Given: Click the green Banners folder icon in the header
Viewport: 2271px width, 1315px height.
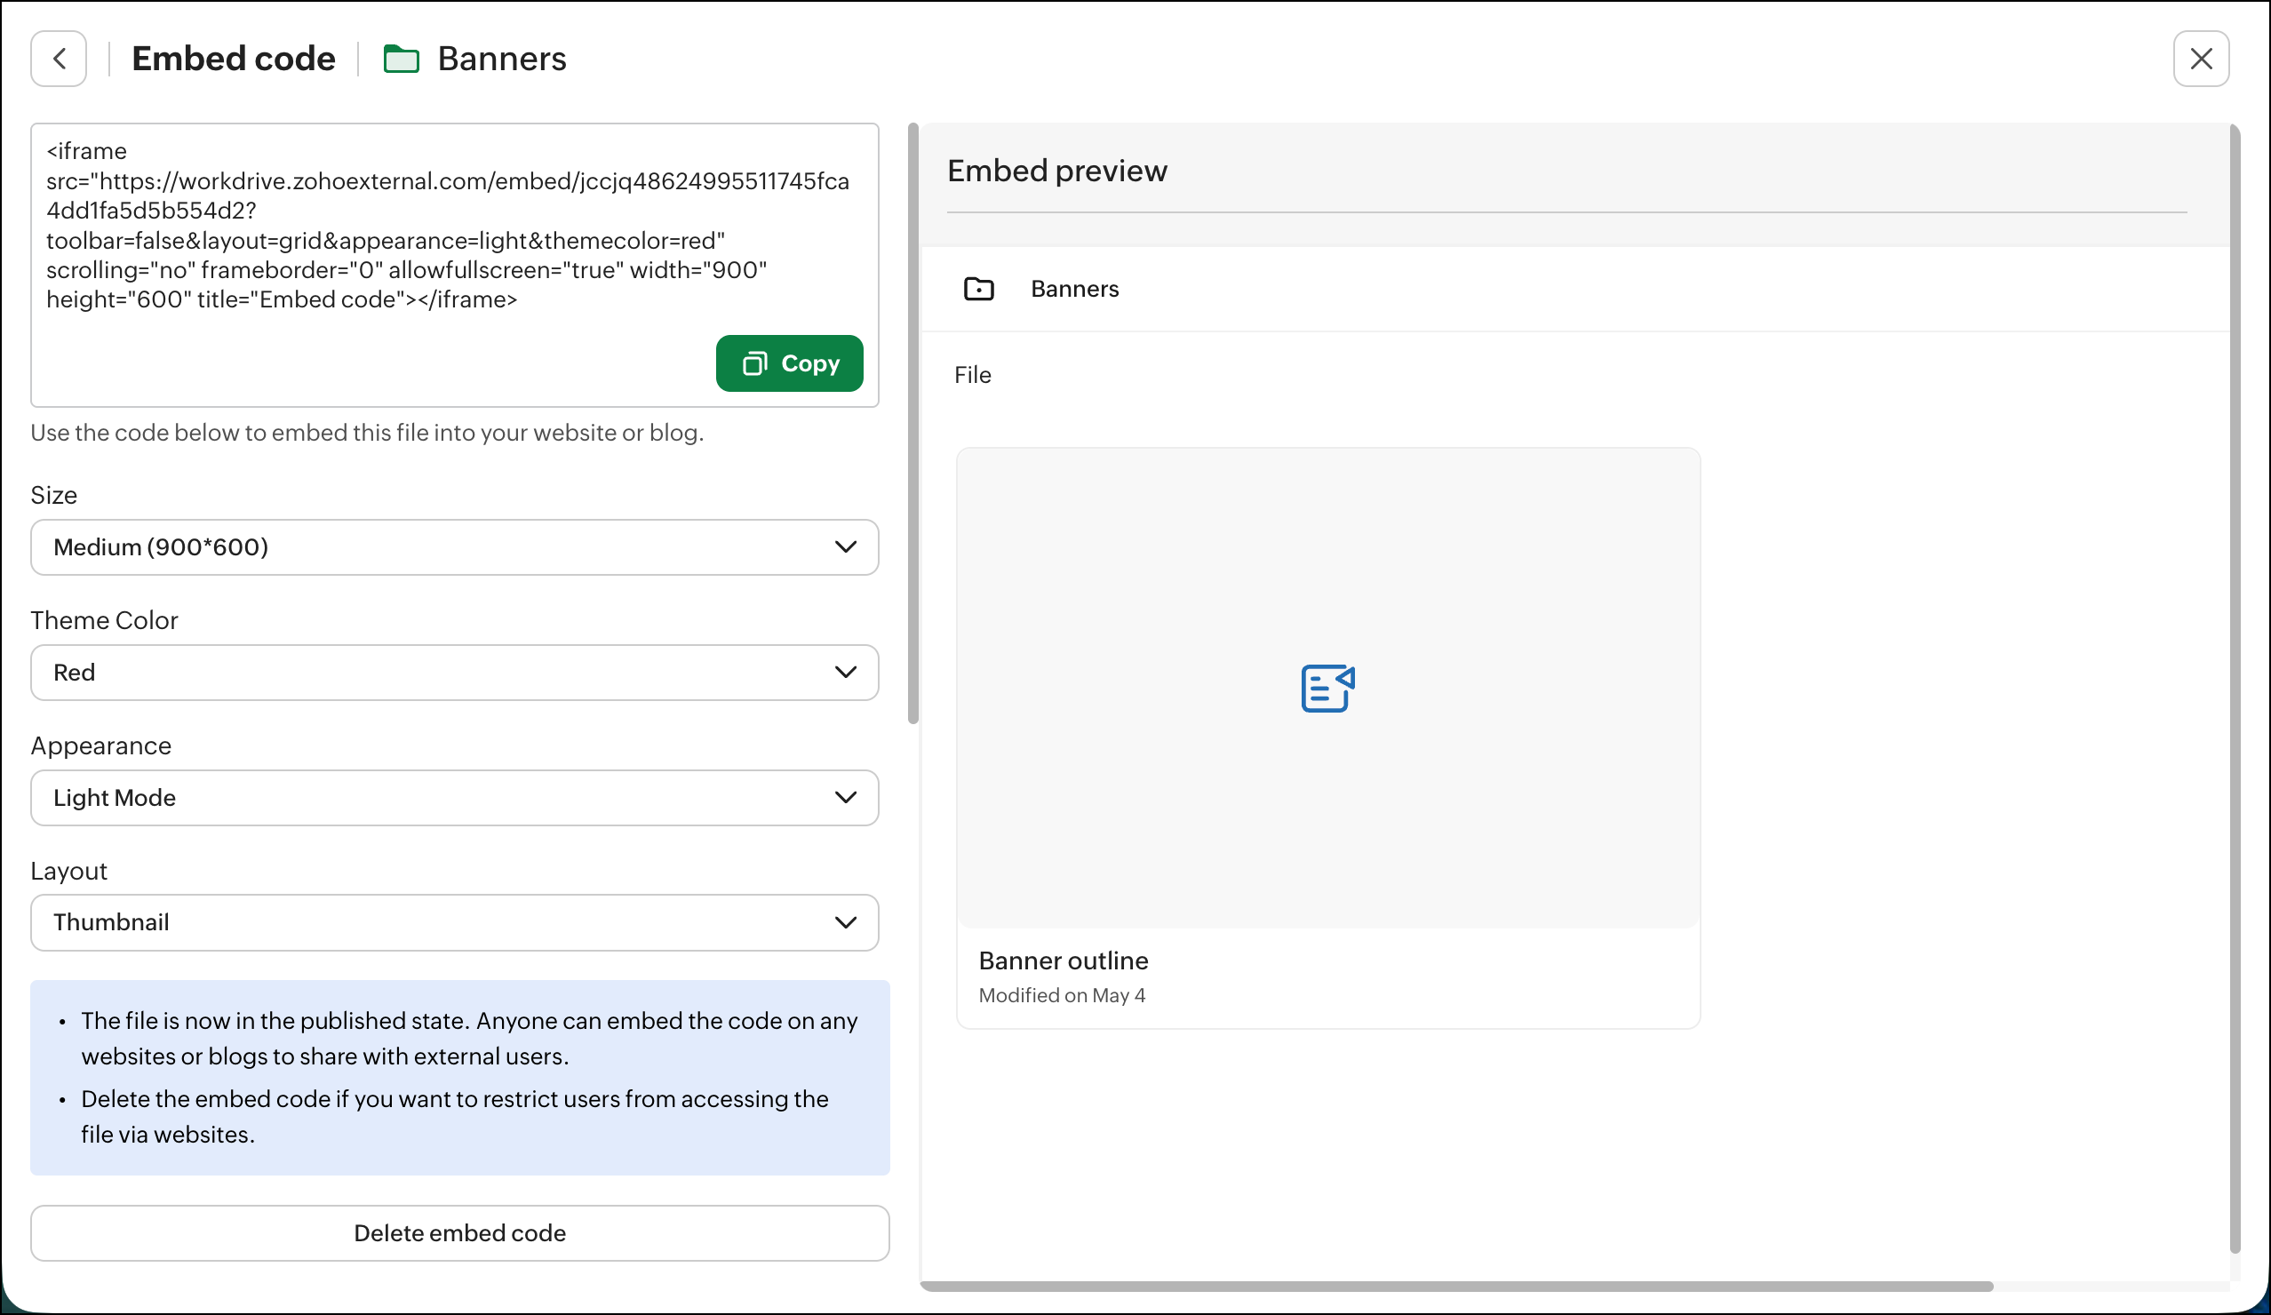Looking at the screenshot, I should (401, 59).
